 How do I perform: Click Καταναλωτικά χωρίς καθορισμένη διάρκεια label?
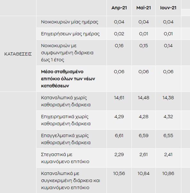66,101
